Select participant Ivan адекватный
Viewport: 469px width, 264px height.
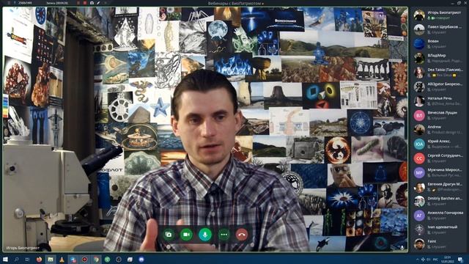coord(438,230)
